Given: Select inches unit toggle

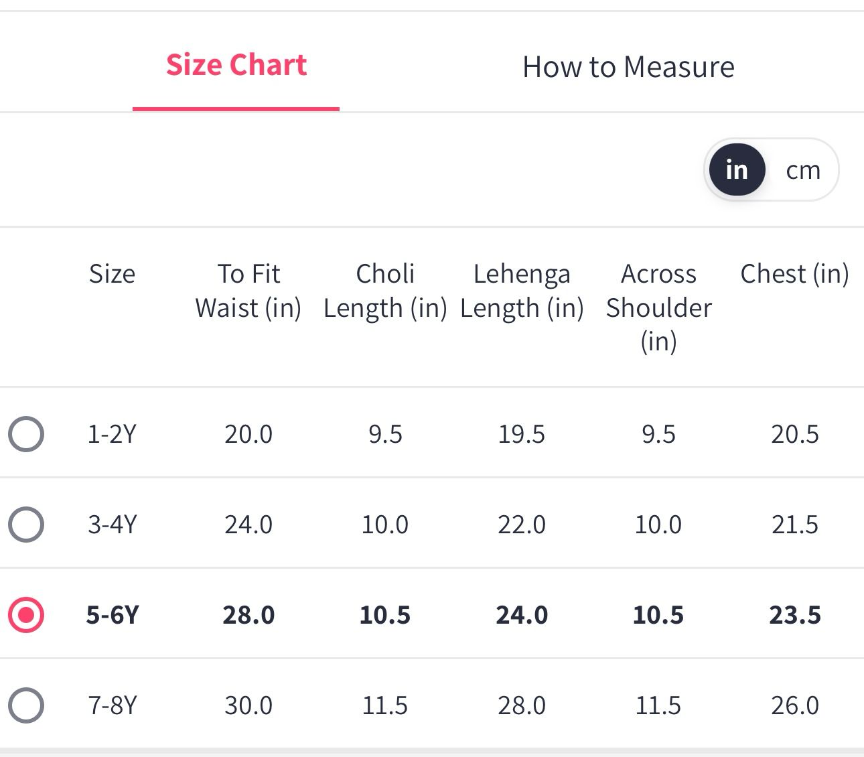Looking at the screenshot, I should [x=737, y=170].
